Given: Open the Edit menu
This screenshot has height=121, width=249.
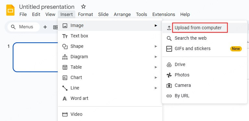Looking at the screenshot, I should tap(36, 14).
